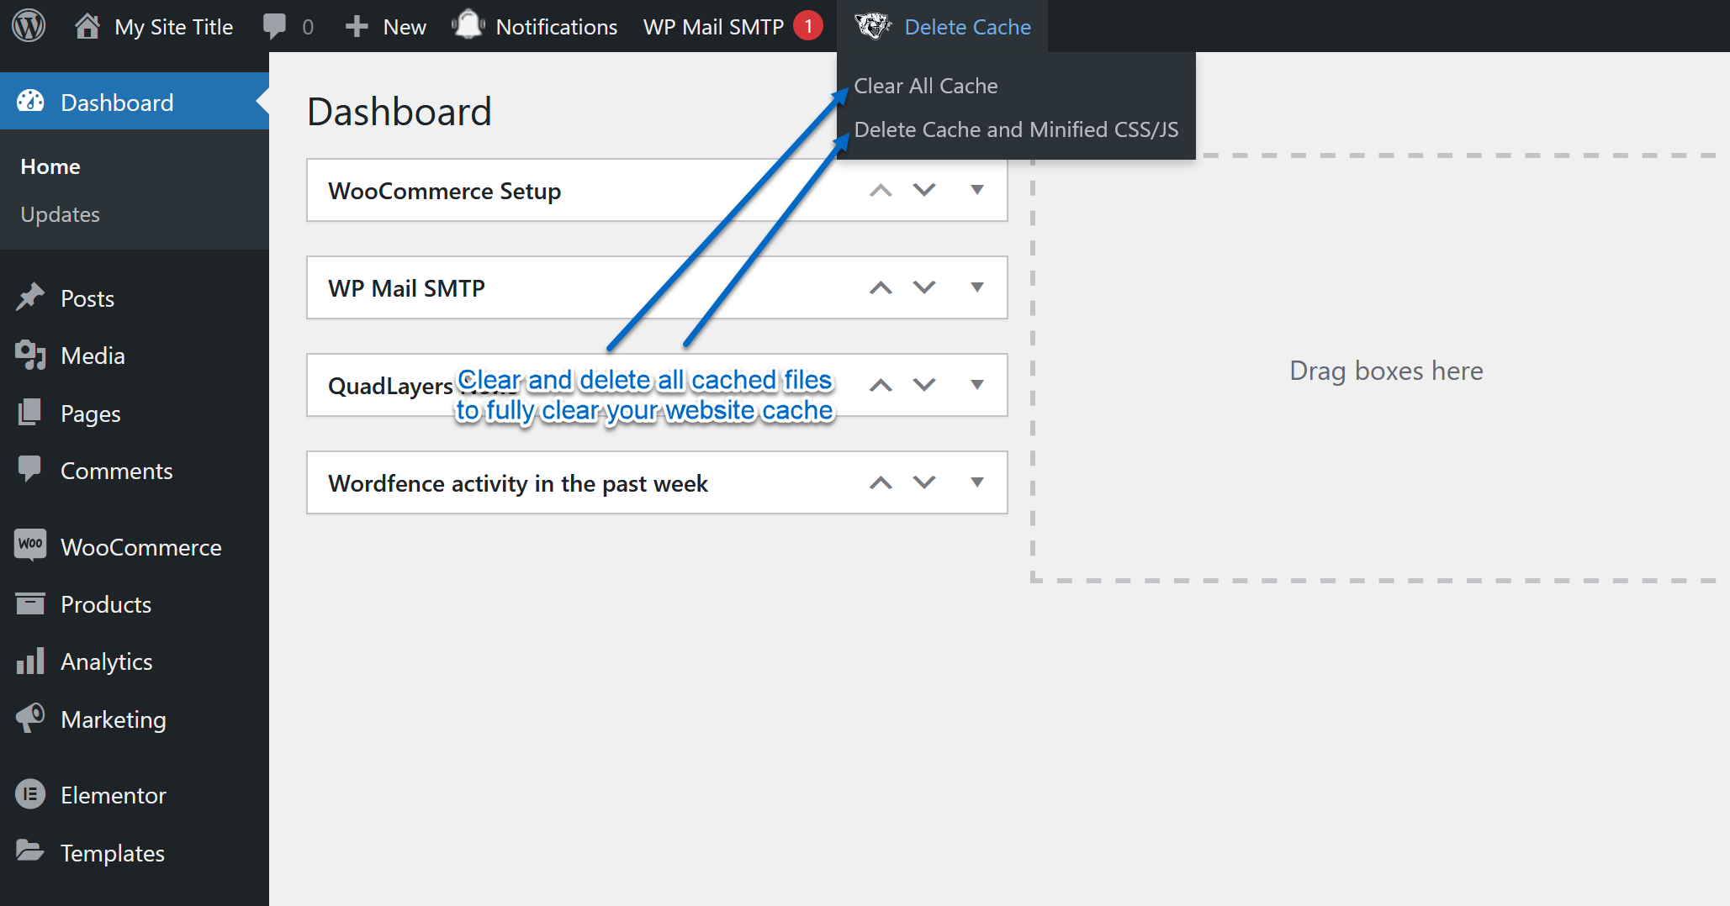Click the Posts pushpin icon
This screenshot has height=906, width=1730.
point(30,298)
